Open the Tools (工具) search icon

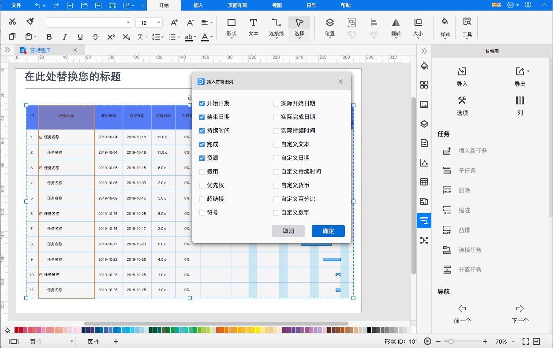click(467, 28)
